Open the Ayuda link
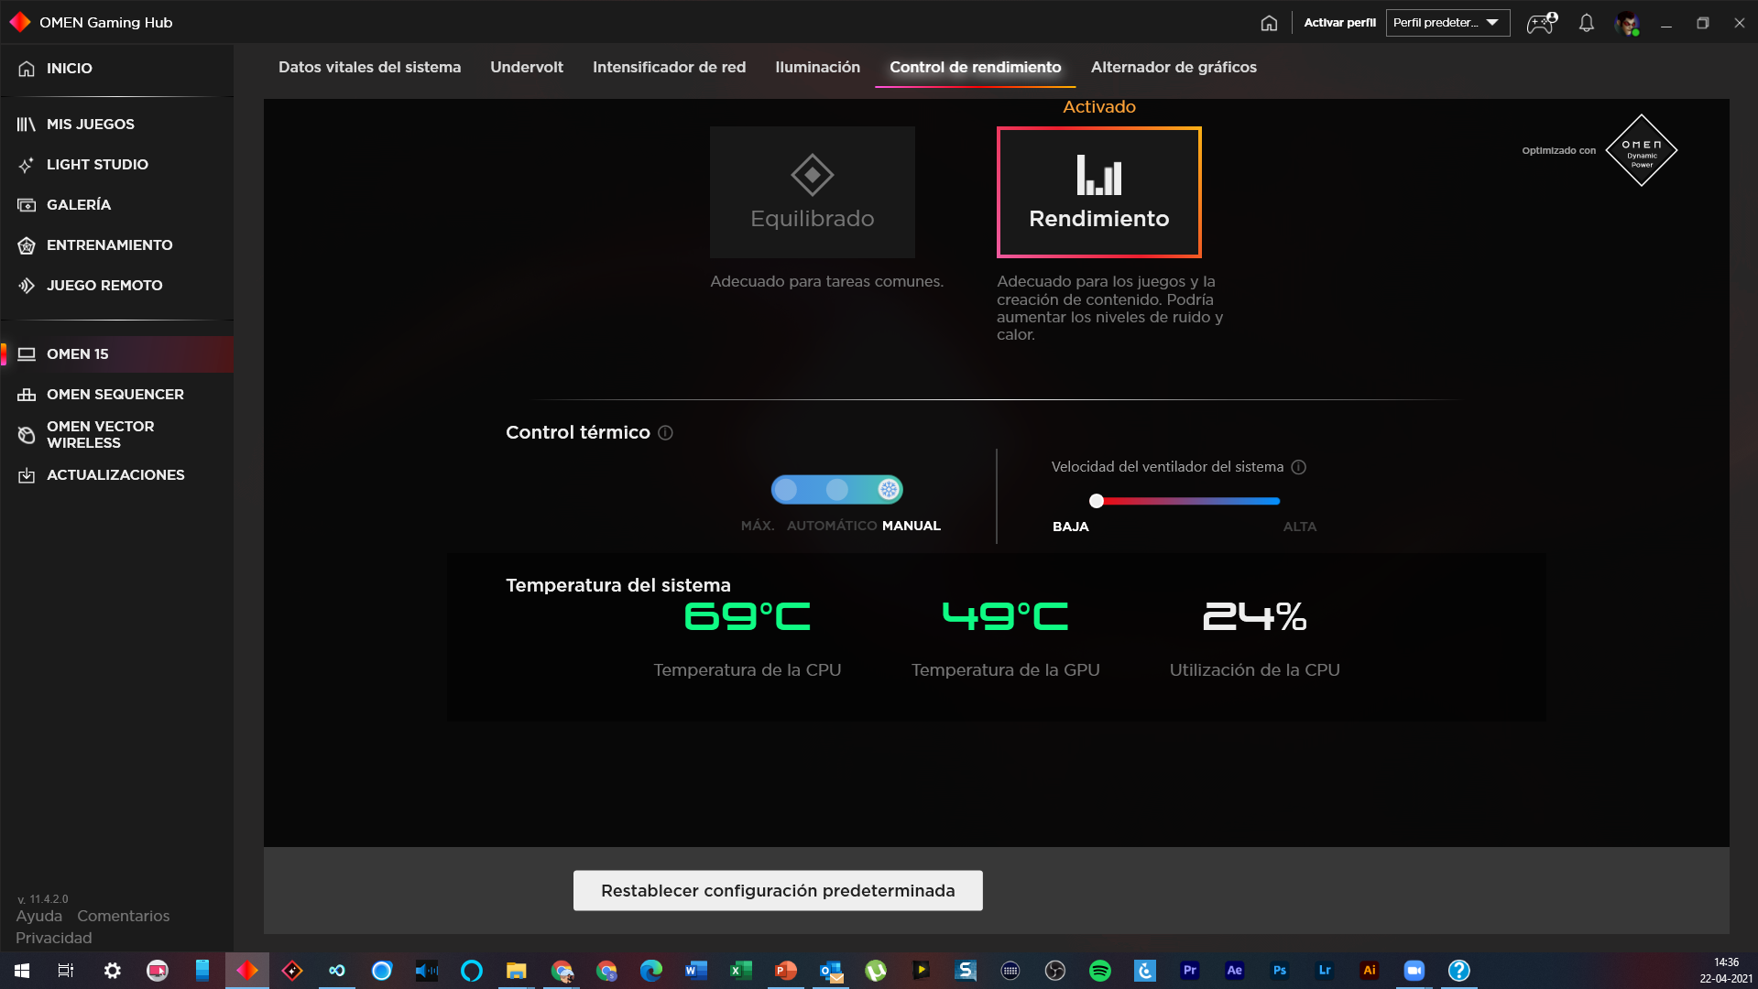 click(x=38, y=916)
